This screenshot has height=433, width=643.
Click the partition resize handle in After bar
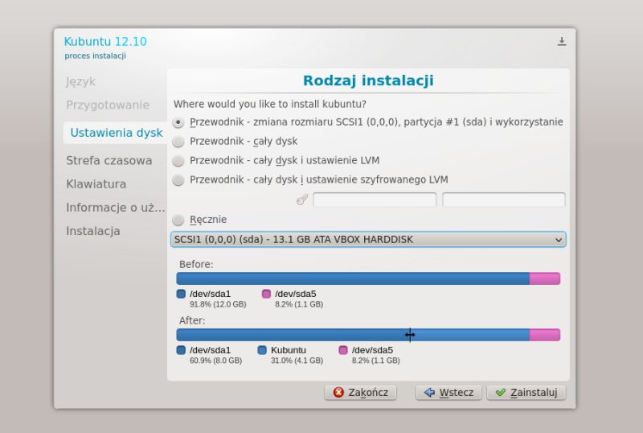point(410,335)
